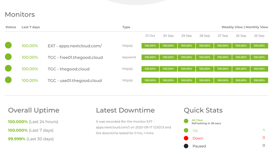Click the http(s) type label for apps.nextcloud.com
This screenshot has width=275, height=161.
[128, 46]
